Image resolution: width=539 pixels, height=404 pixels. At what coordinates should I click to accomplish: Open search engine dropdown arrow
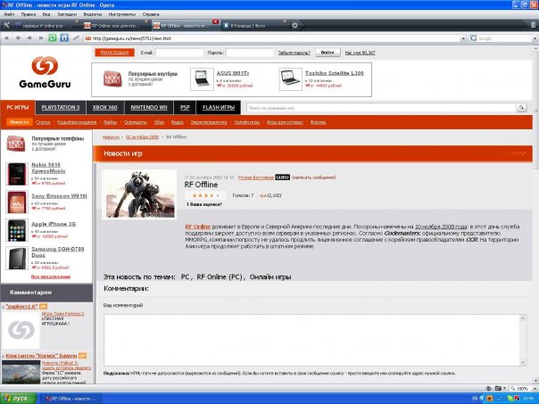point(535,38)
